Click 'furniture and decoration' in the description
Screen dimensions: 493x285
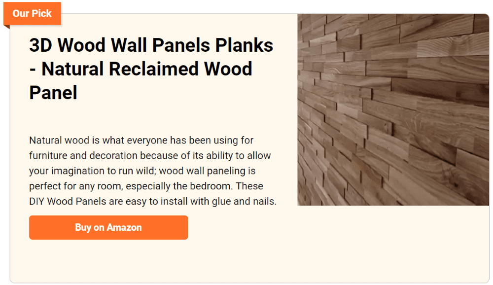point(83,155)
